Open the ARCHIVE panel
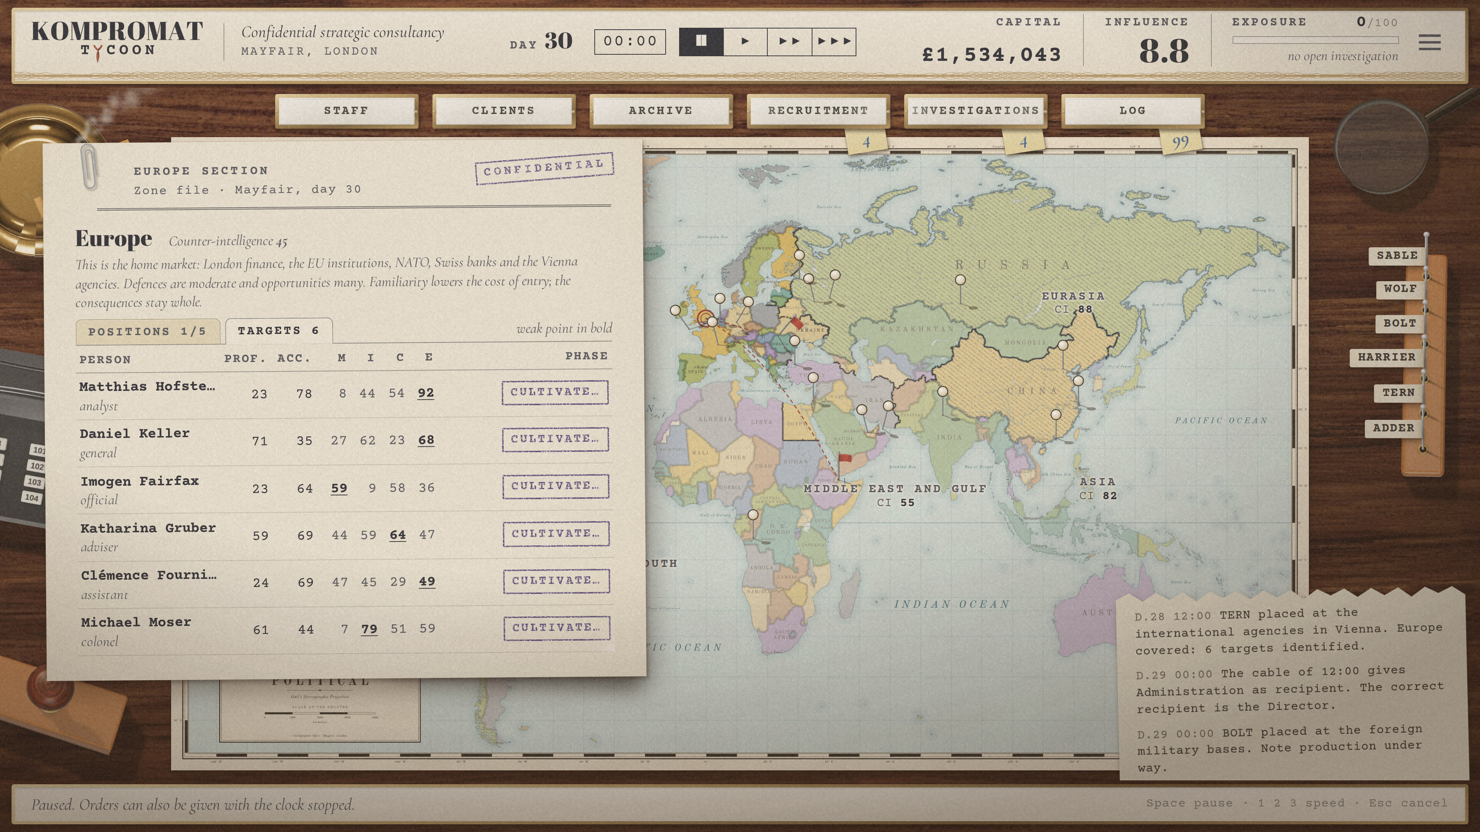The width and height of the screenshot is (1480, 832). (661, 111)
